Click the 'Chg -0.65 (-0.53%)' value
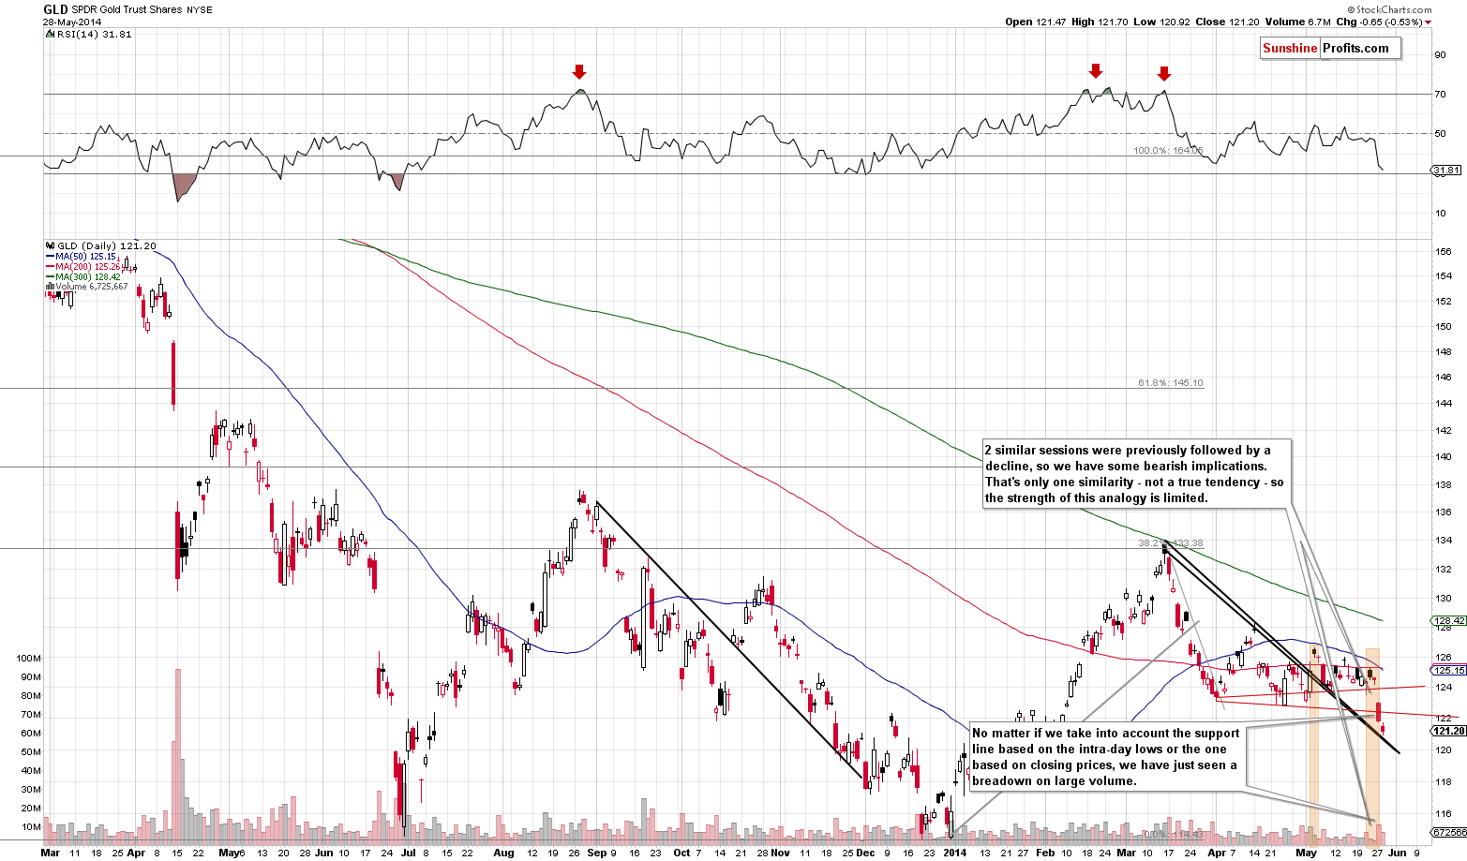The width and height of the screenshot is (1467, 861). coord(1379,22)
